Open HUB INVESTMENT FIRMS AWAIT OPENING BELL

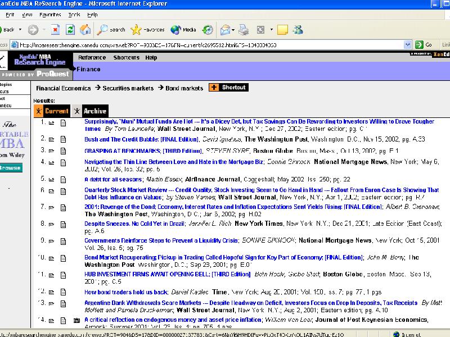pyautogui.click(x=167, y=274)
